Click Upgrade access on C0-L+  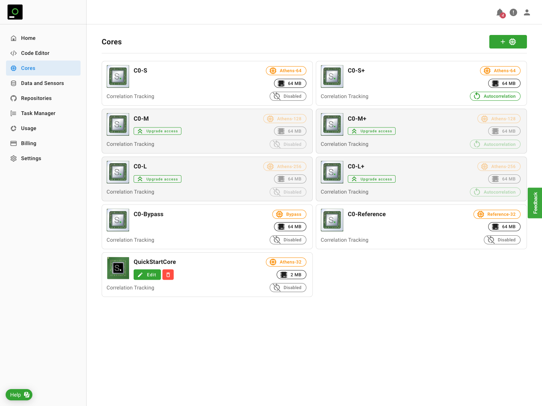click(x=371, y=179)
